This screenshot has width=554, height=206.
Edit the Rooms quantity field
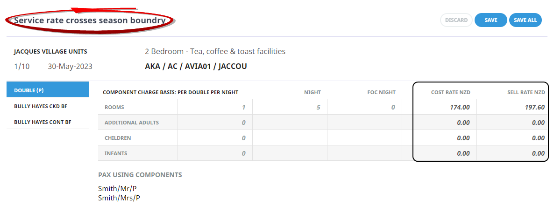(x=215, y=107)
